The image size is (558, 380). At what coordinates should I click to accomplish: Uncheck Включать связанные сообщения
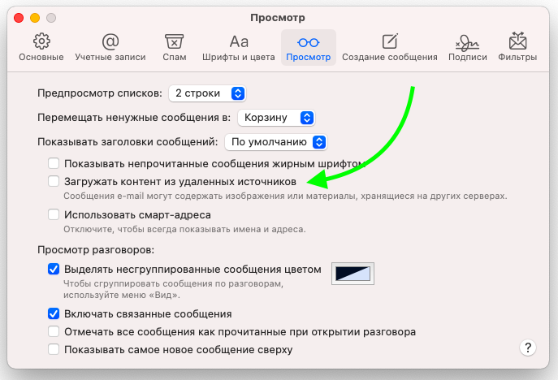[x=54, y=313]
